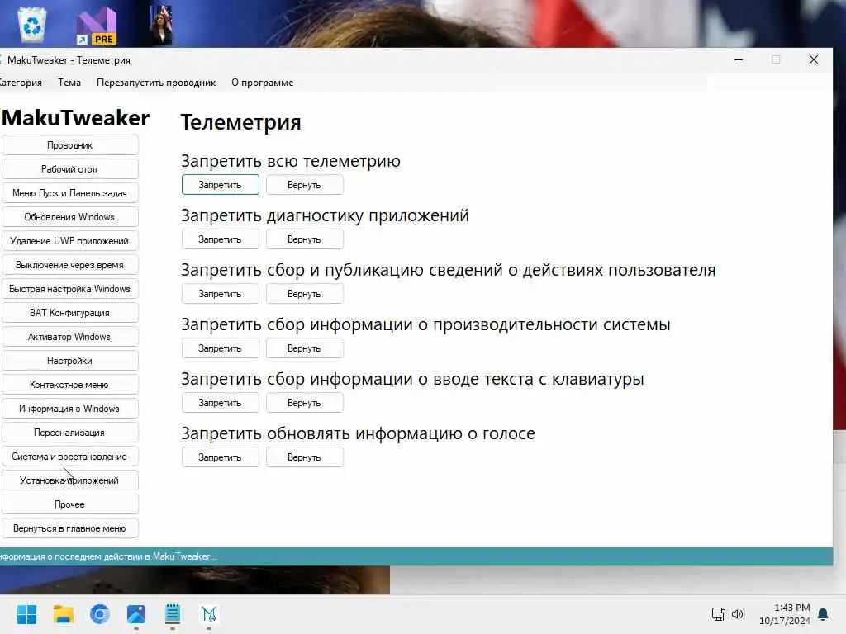Image resolution: width=846 pixels, height=634 pixels.
Task: Open the Настройки sidebar button
Action: (70, 361)
